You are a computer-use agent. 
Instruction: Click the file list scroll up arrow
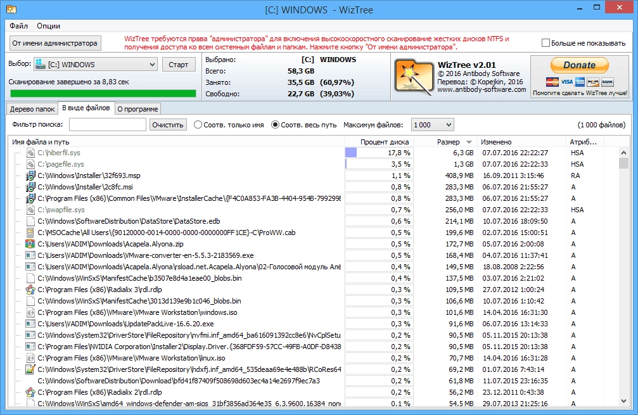[623, 153]
